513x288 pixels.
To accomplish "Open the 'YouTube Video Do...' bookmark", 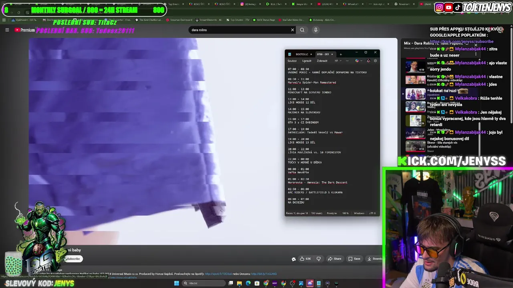I will [291, 20].
